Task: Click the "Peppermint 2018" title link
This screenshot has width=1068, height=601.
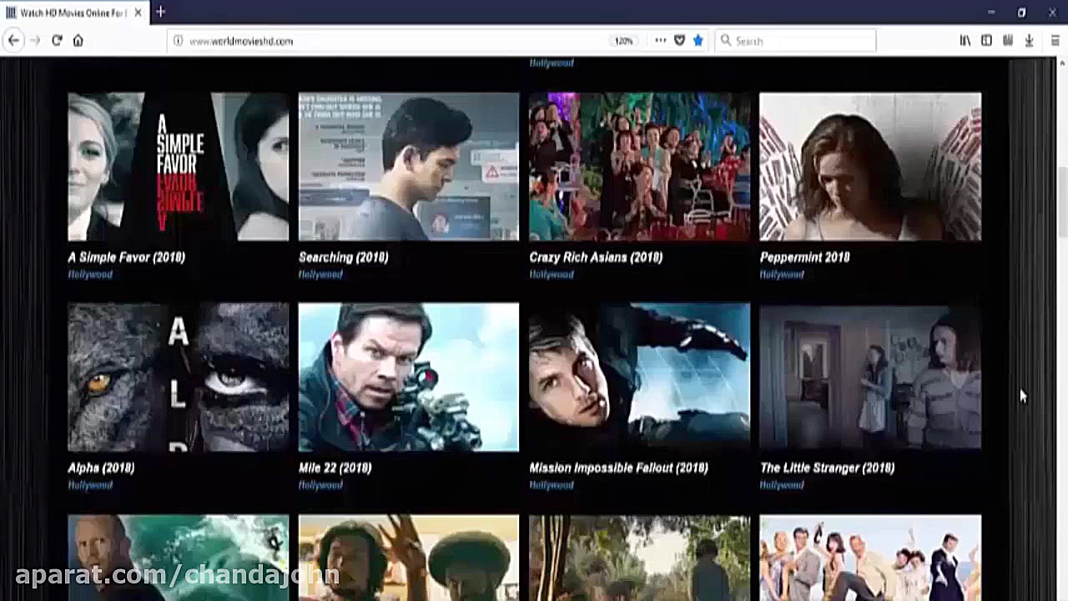Action: [x=804, y=257]
